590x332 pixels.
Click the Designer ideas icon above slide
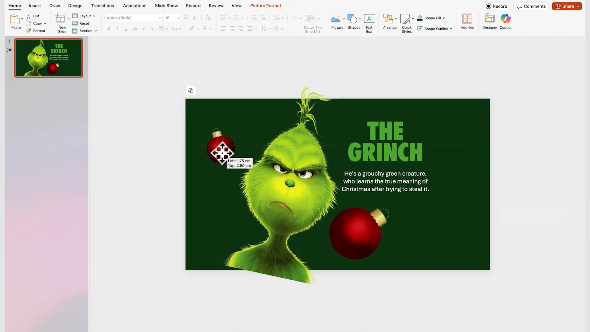tap(191, 90)
